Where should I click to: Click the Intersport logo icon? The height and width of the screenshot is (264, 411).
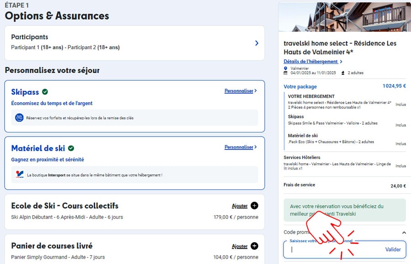pyautogui.click(x=20, y=174)
